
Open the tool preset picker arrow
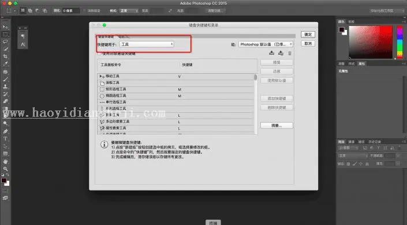[x=15, y=10]
